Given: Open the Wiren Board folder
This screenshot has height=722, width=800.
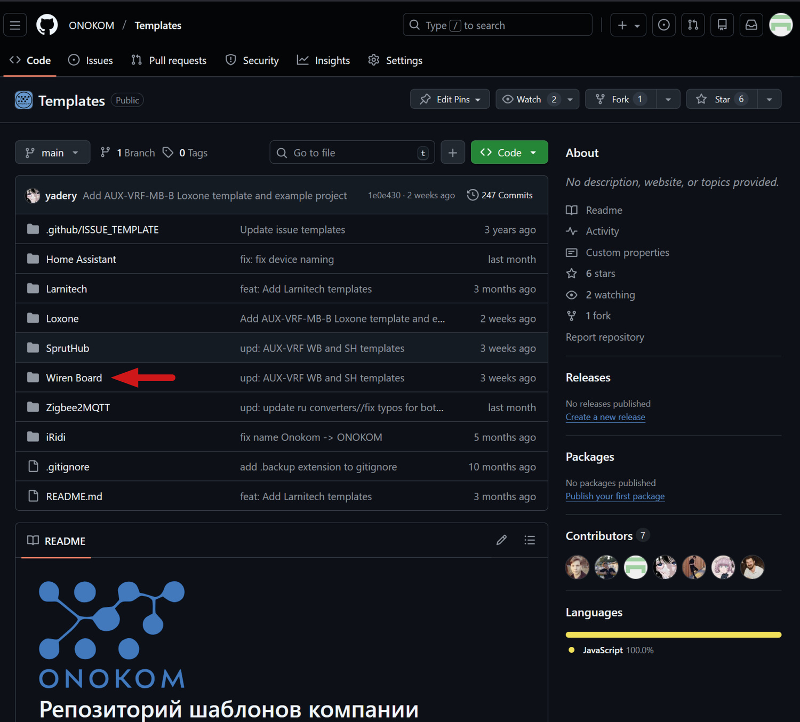Looking at the screenshot, I should pos(74,378).
